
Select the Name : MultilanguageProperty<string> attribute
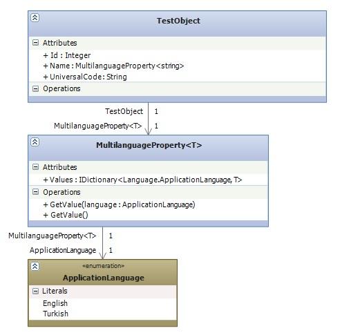click(x=113, y=66)
